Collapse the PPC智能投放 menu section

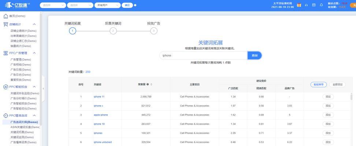(34, 87)
